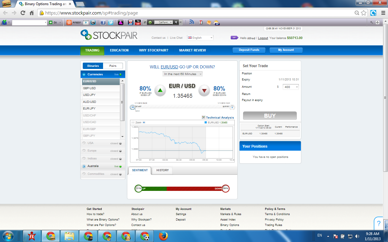Click the toolbar search input field
The image size is (388, 242).
(29, 22)
